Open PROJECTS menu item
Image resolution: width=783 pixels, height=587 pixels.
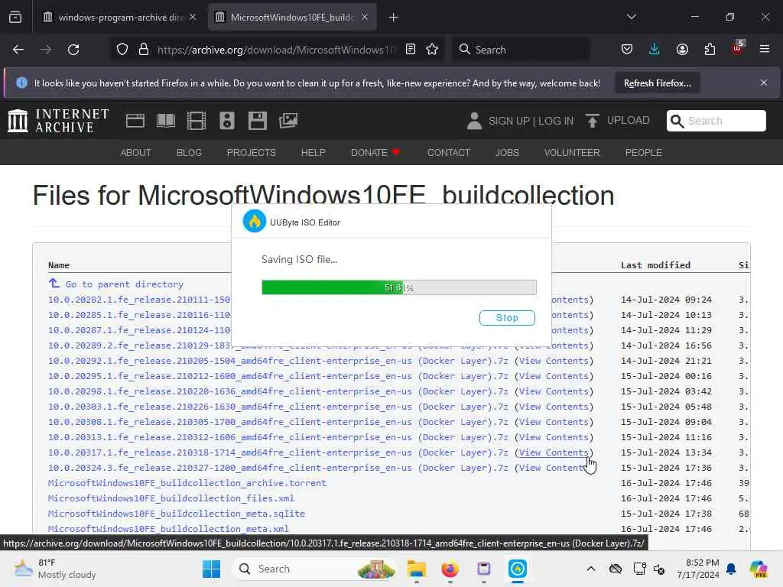[x=251, y=153]
